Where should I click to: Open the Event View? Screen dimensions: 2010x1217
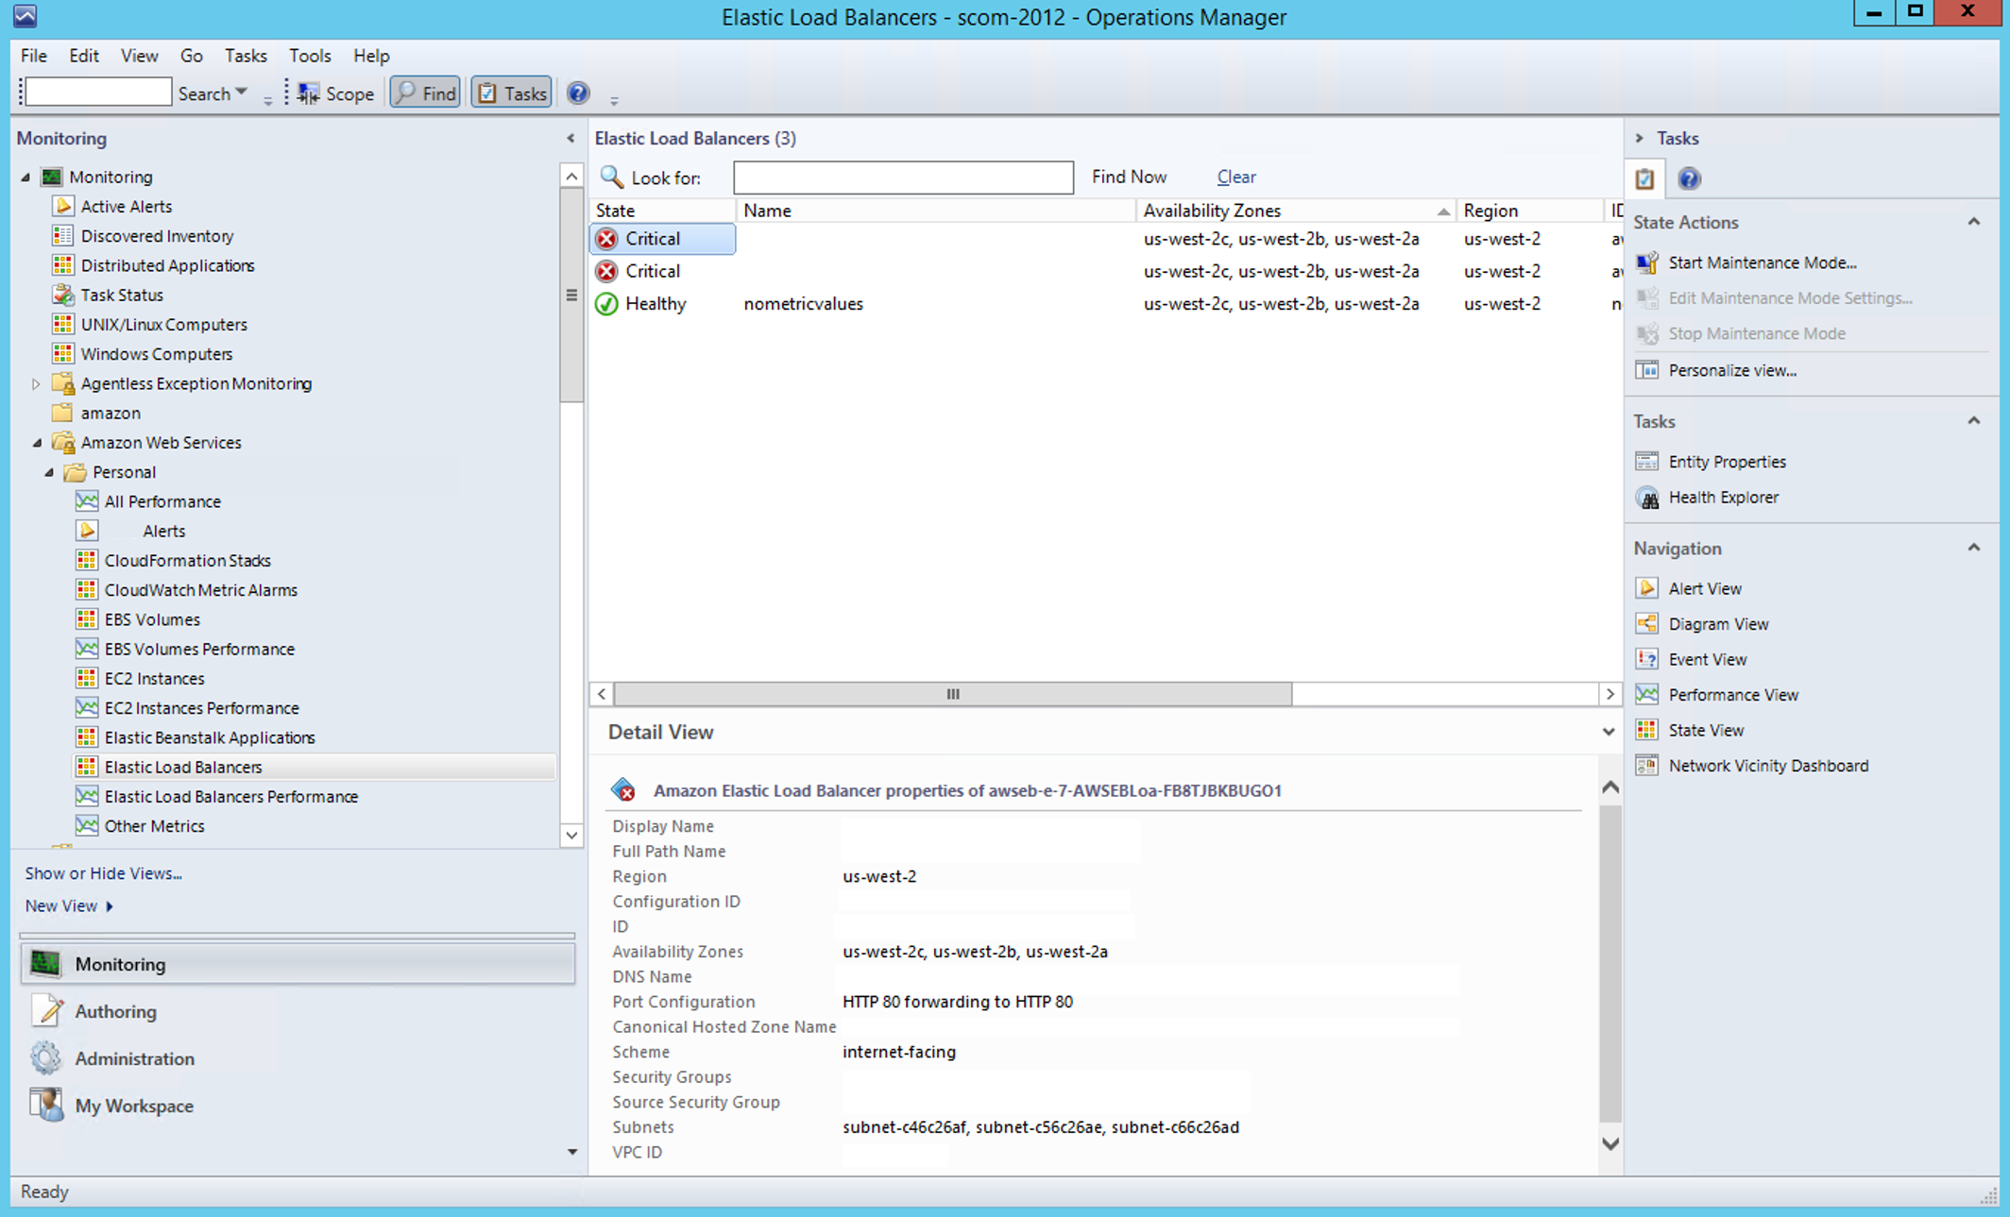click(x=1707, y=659)
